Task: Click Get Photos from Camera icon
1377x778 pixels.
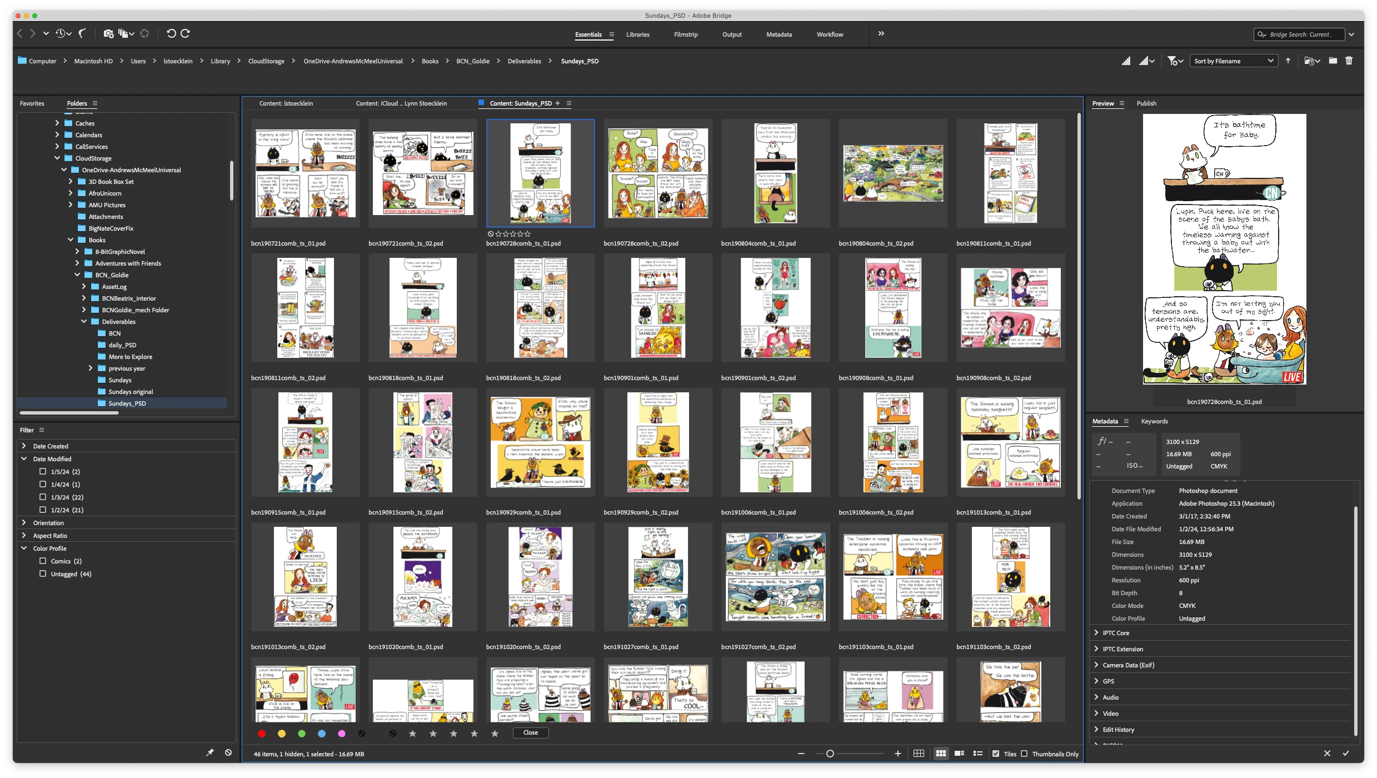Action: tap(108, 33)
